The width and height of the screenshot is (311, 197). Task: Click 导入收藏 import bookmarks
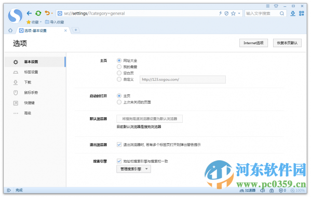(55, 22)
